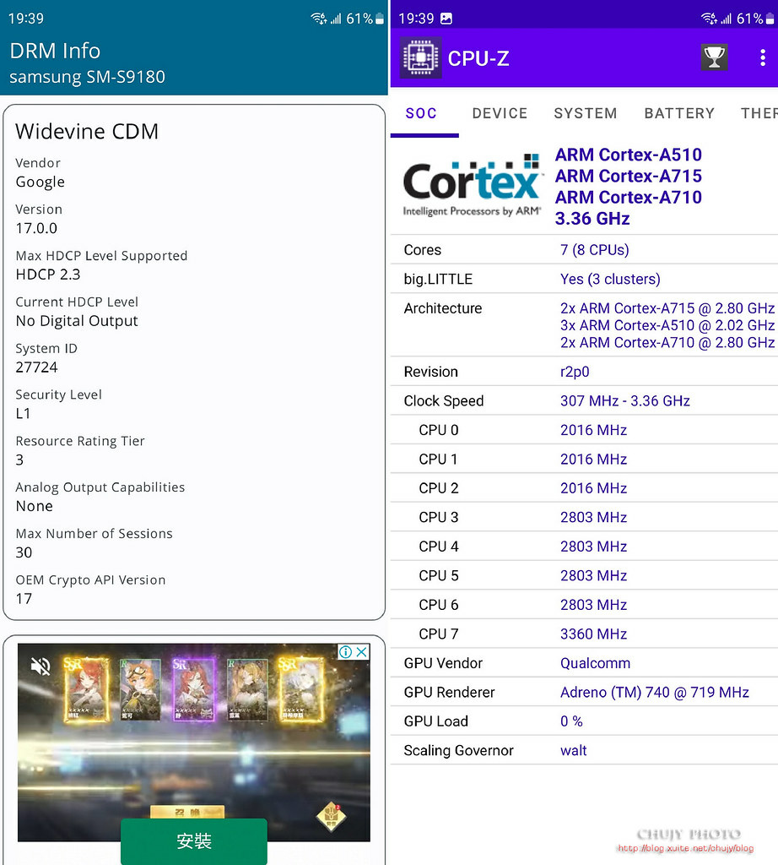The image size is (778, 865).
Task: Tap the Wi-Fi icon in DRM Info status bar
Action: [318, 19]
